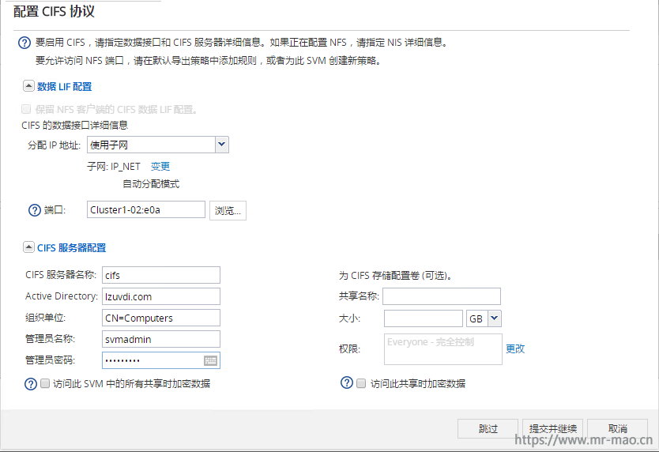The height and width of the screenshot is (452, 659).
Task: Click the 更改 permissions link
Action: click(x=515, y=348)
